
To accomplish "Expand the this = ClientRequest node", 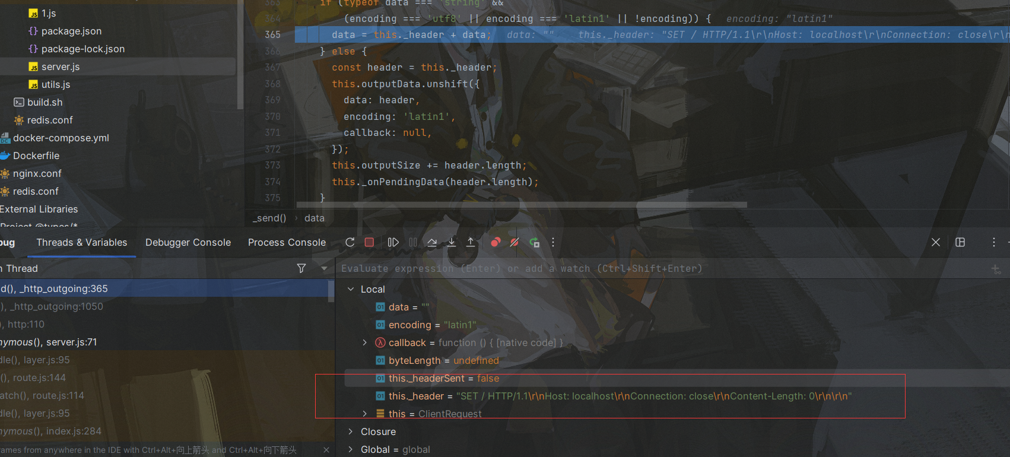I will click(364, 414).
